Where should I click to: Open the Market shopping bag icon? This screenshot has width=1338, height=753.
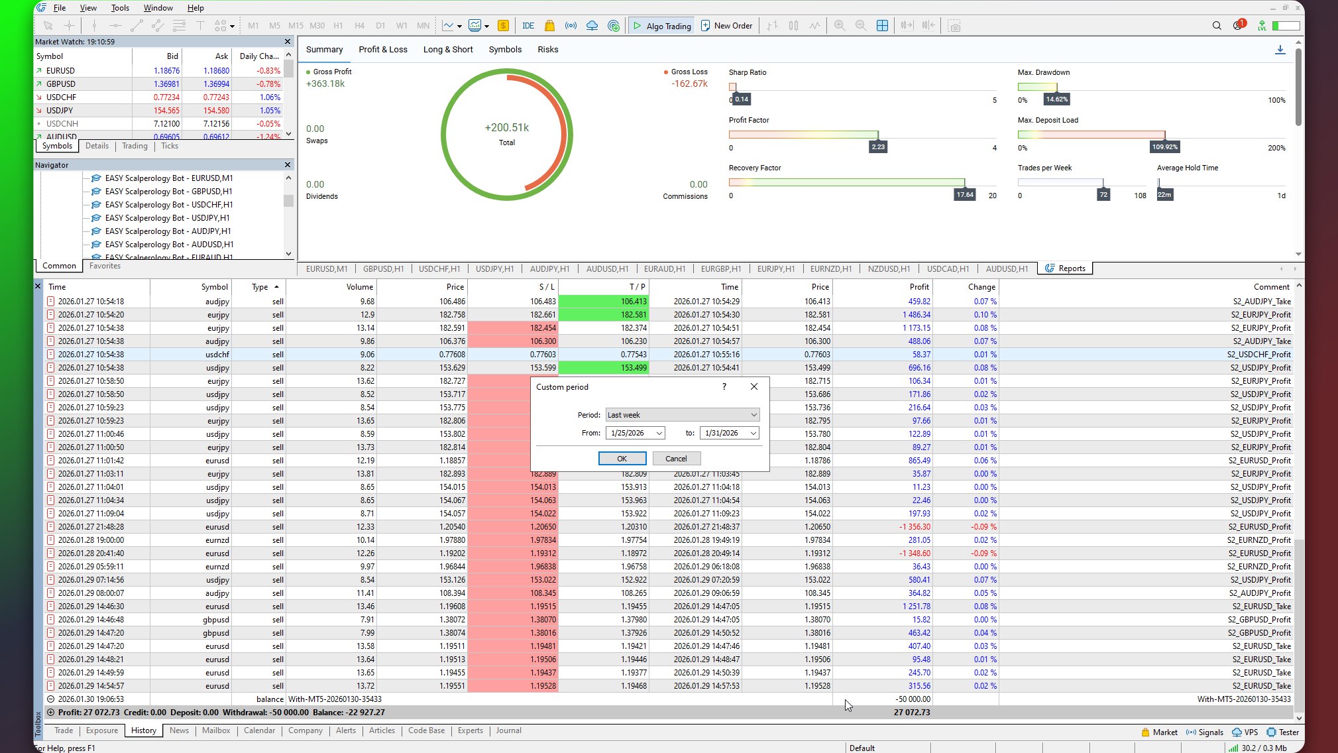click(x=549, y=26)
